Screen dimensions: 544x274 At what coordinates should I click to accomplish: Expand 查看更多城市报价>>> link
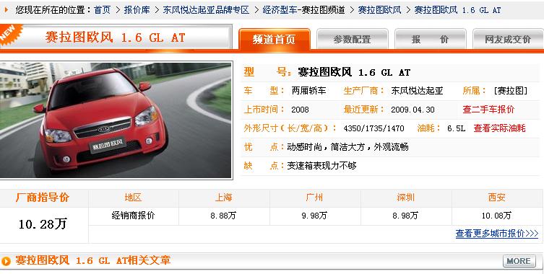tap(497, 234)
